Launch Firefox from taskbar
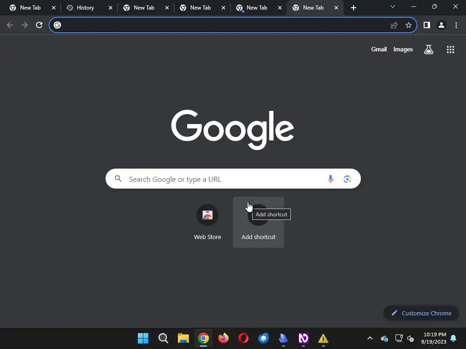 coord(223,338)
